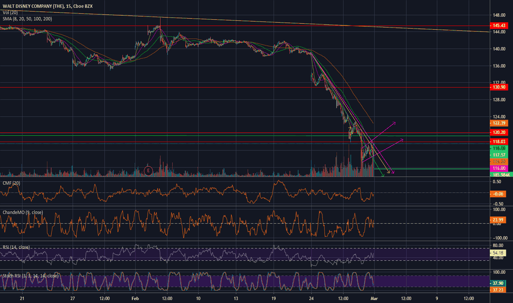Click the earnings 'E' marker icon

click(148, 170)
